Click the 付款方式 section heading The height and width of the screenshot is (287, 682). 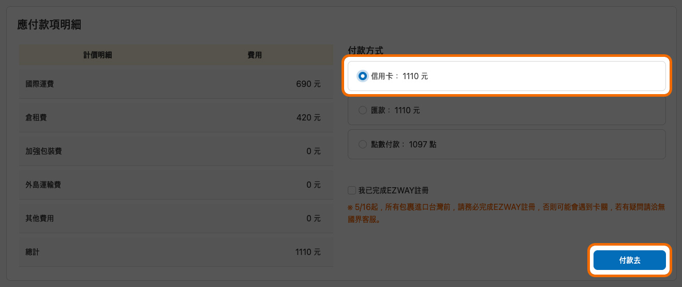pos(368,51)
